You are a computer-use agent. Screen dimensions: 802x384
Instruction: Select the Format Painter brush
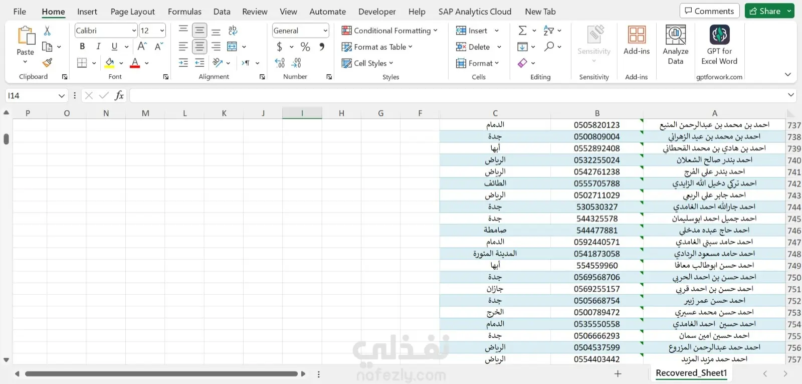point(47,63)
